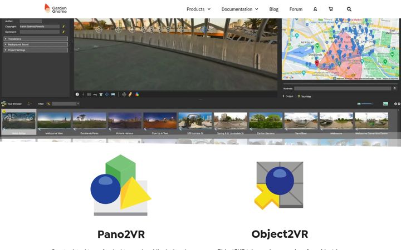Click the Address input field
Image resolution: width=401 pixels, height=250 pixels.
pos(342,88)
